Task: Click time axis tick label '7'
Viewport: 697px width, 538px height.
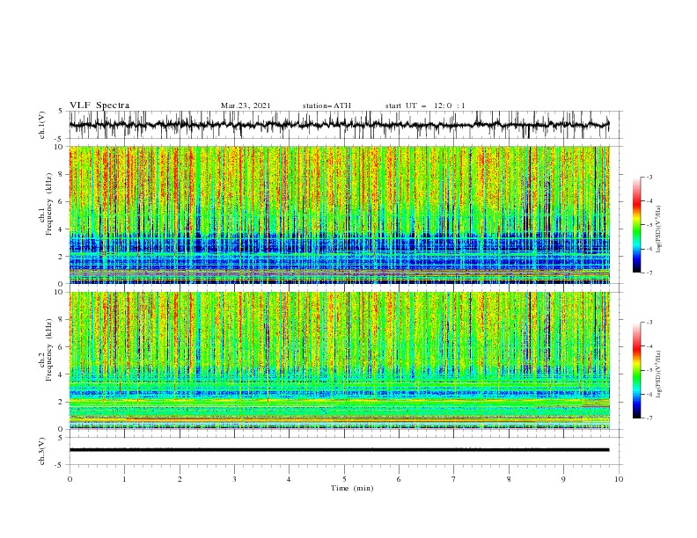Action: (454, 479)
